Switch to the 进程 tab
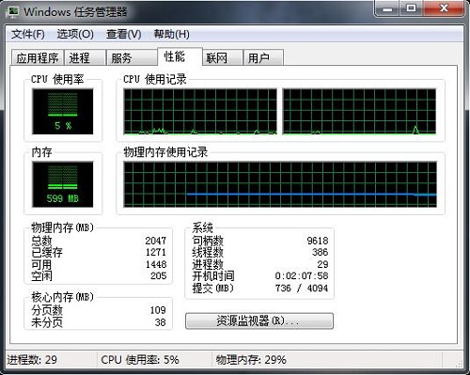 coord(85,57)
